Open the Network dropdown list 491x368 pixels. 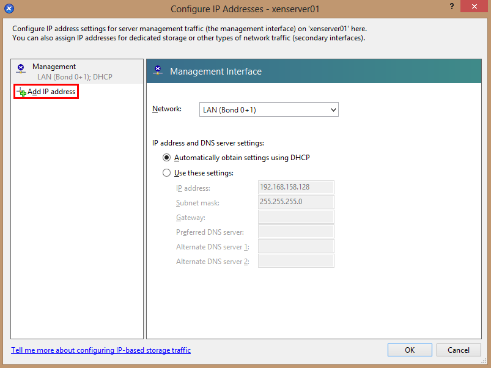[x=269, y=109]
